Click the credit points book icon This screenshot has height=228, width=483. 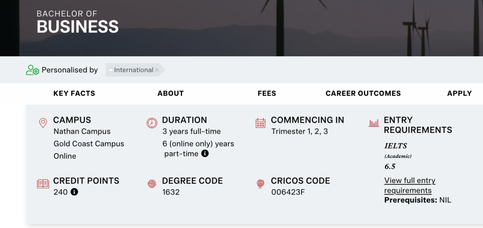[43, 184]
